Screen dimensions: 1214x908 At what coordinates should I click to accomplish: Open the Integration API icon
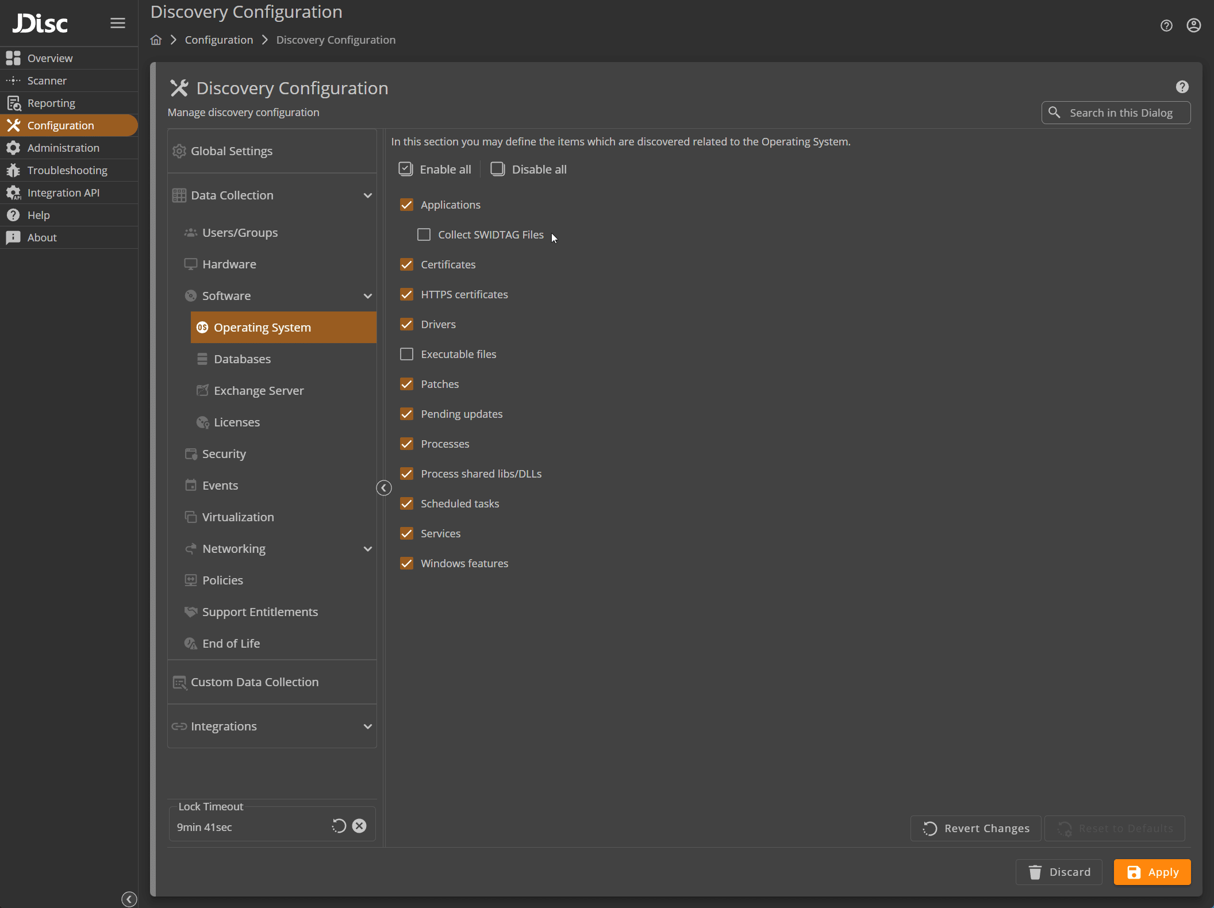tap(14, 193)
